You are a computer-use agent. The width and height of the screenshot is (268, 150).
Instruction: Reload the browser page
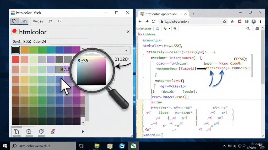[153, 21]
